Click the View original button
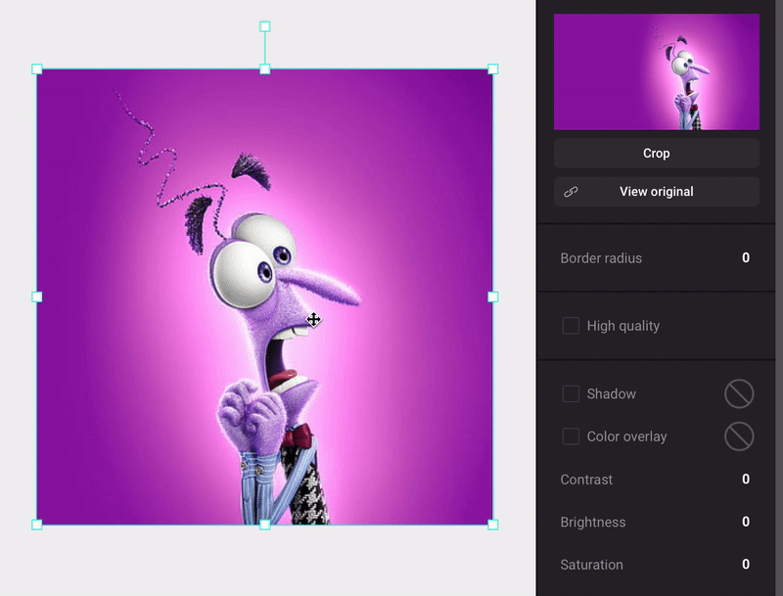783x596 pixels. coord(656,192)
